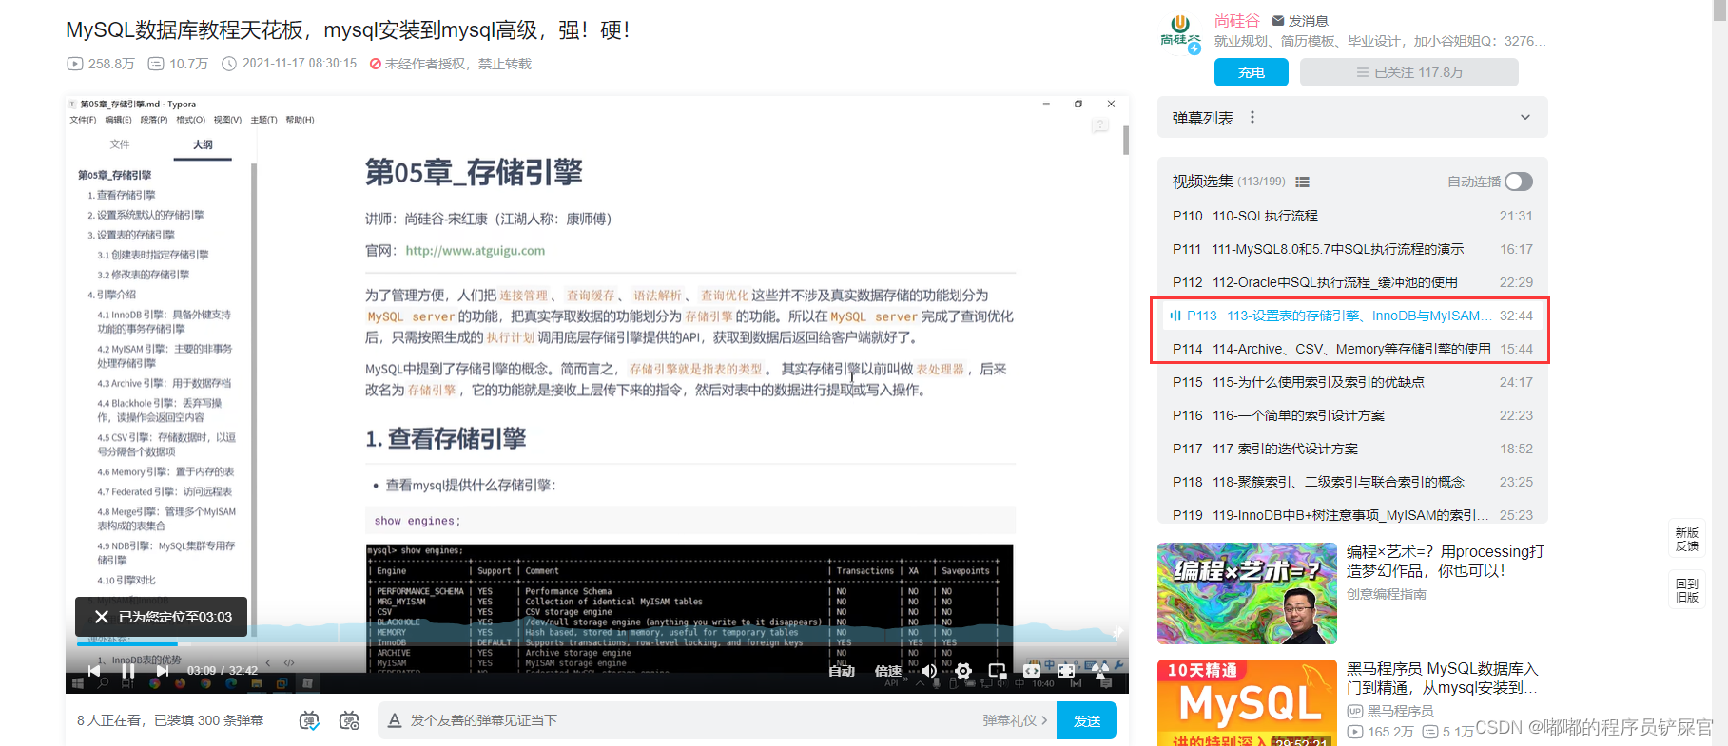Screen dimensions: 1728x746
Task: Switch to widescreen mode icon
Action: coord(1032,671)
